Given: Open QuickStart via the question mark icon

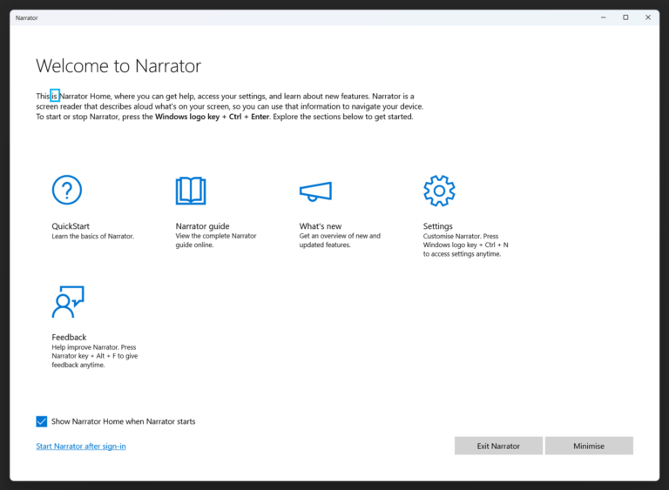Looking at the screenshot, I should pos(67,190).
